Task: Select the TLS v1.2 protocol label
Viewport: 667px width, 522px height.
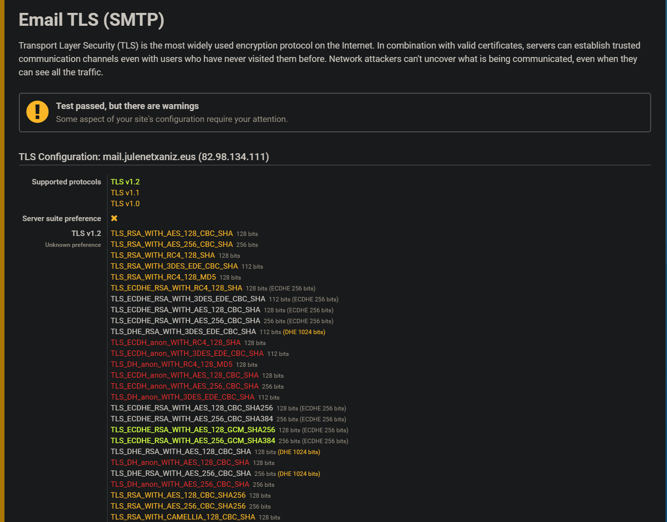Action: pos(125,182)
